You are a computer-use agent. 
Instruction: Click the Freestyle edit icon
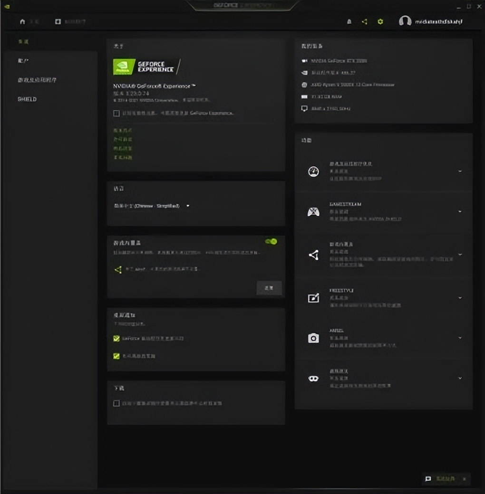point(313,298)
